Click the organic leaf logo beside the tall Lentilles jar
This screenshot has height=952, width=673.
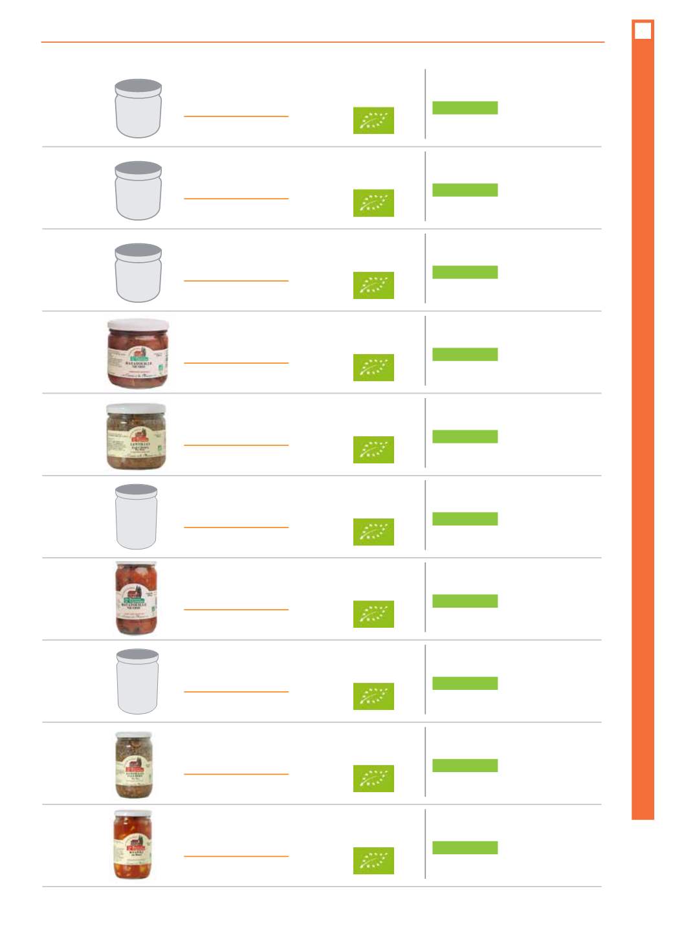tap(373, 779)
